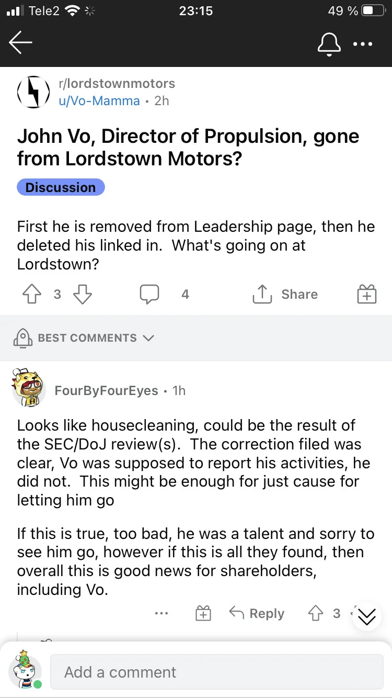Open the u/Vo-Mamma author profile

tap(99, 101)
